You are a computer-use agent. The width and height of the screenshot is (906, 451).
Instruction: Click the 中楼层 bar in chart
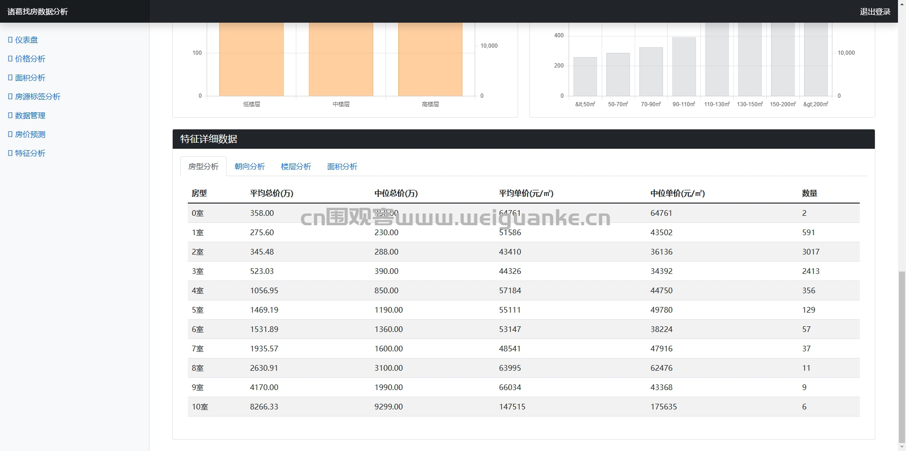pyautogui.click(x=341, y=59)
